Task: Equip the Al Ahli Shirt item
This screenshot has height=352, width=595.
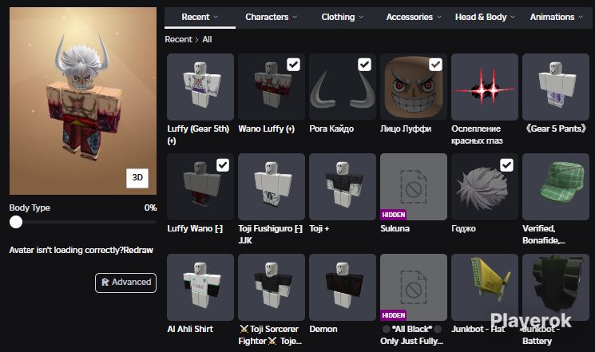Action: pos(200,287)
